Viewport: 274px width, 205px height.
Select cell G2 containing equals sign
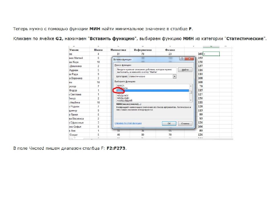tap(211, 54)
